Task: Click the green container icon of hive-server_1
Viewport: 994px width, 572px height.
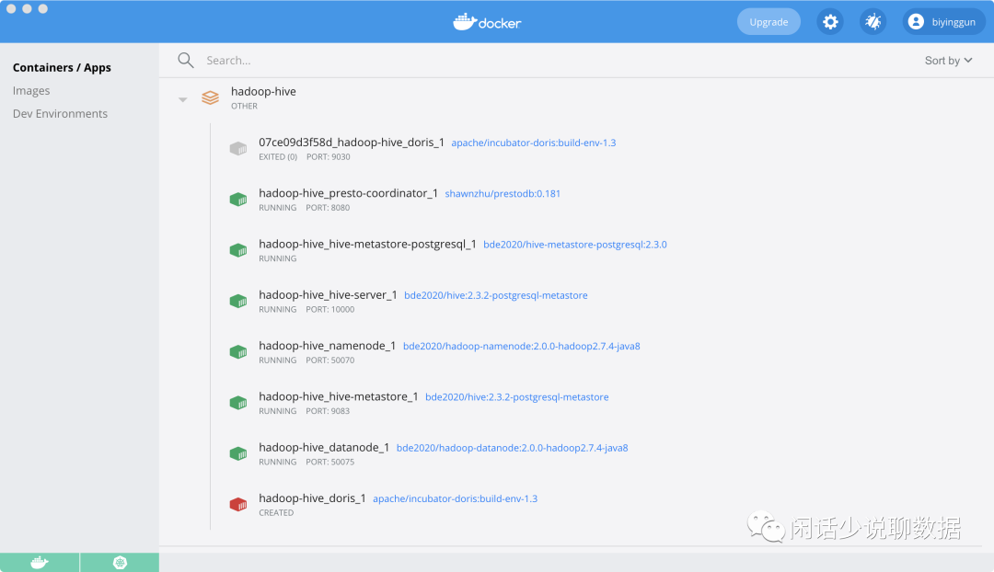Action: (238, 301)
